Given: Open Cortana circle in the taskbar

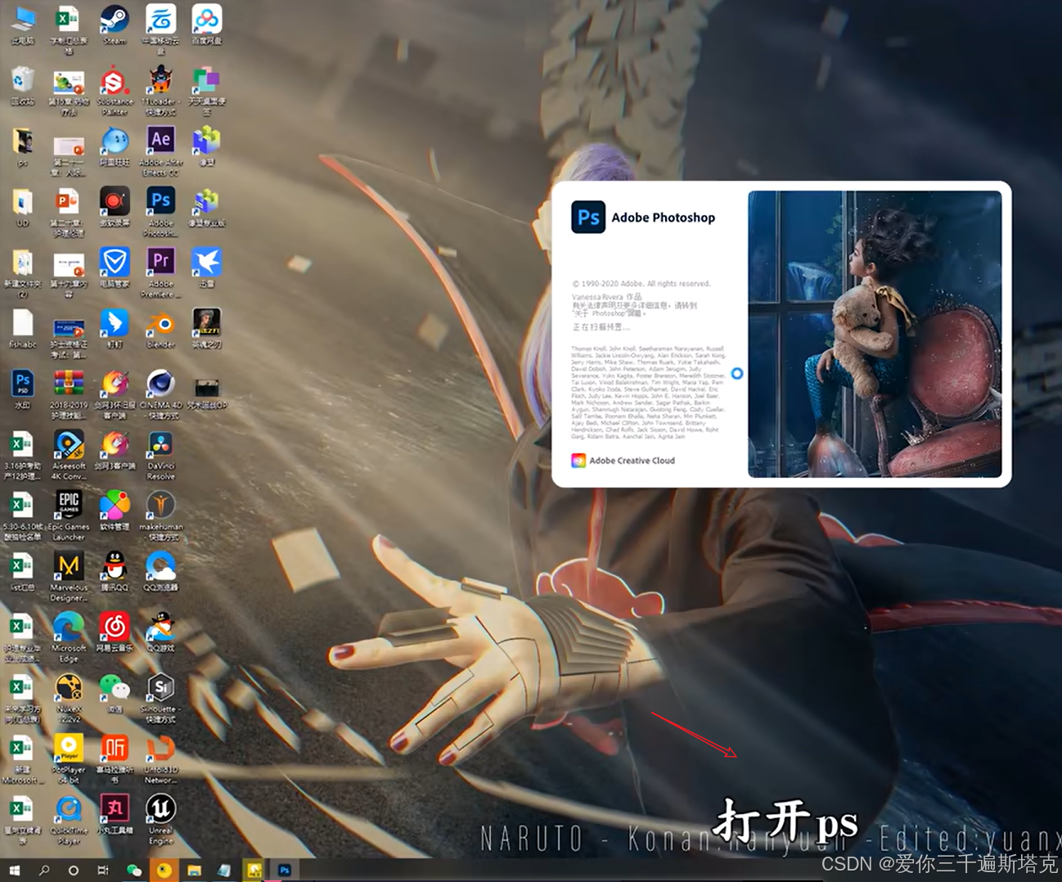Looking at the screenshot, I should pyautogui.click(x=73, y=870).
